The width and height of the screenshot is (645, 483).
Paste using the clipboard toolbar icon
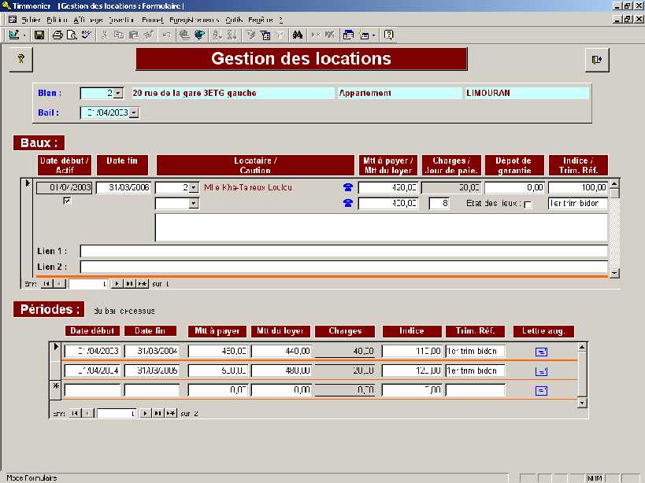[x=134, y=35]
